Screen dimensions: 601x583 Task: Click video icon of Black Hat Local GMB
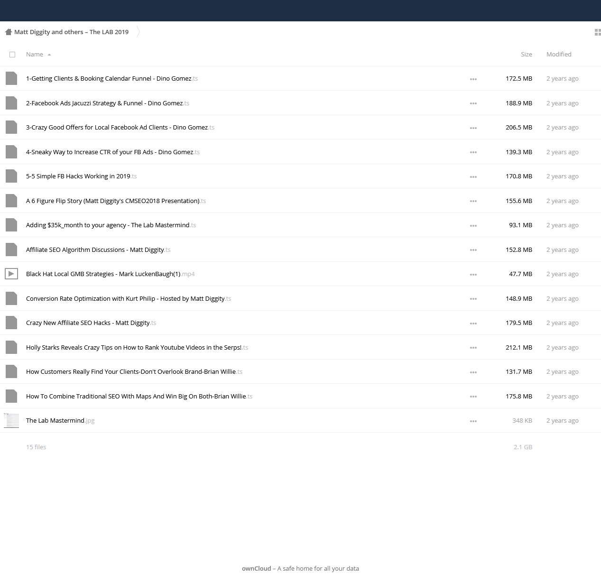[11, 274]
